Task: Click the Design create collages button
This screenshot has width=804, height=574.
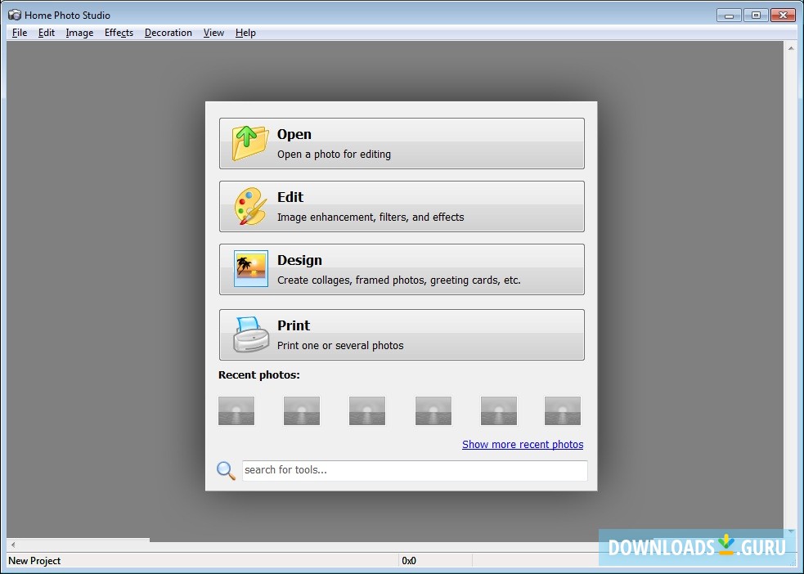Action: pos(402,270)
